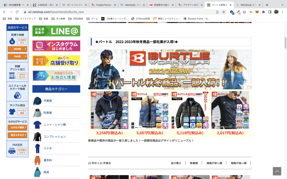The width and height of the screenshot is (287, 179).
Task: Close the バートル新商品 tab
Action: tap(230, 5)
